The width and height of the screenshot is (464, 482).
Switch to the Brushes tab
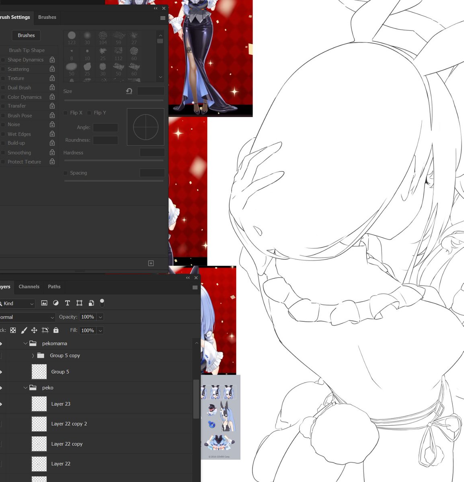47,17
